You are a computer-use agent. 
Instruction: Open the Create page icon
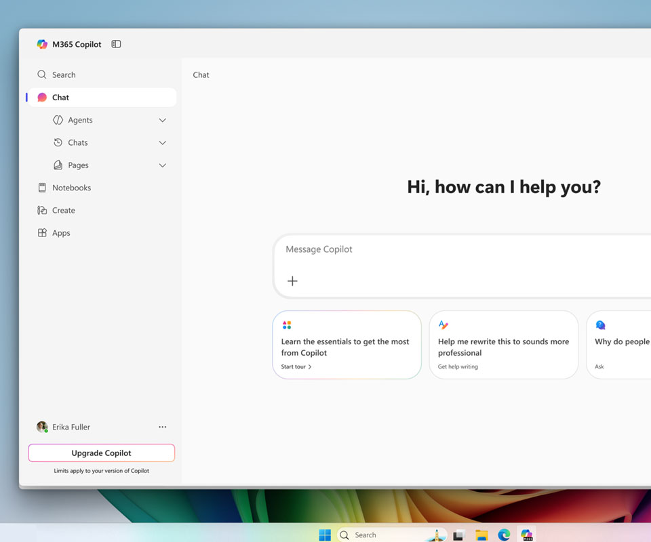pos(42,211)
